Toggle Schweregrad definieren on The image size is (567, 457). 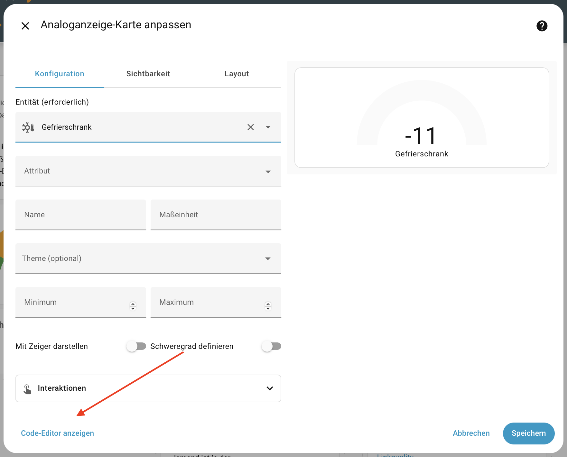coord(271,346)
